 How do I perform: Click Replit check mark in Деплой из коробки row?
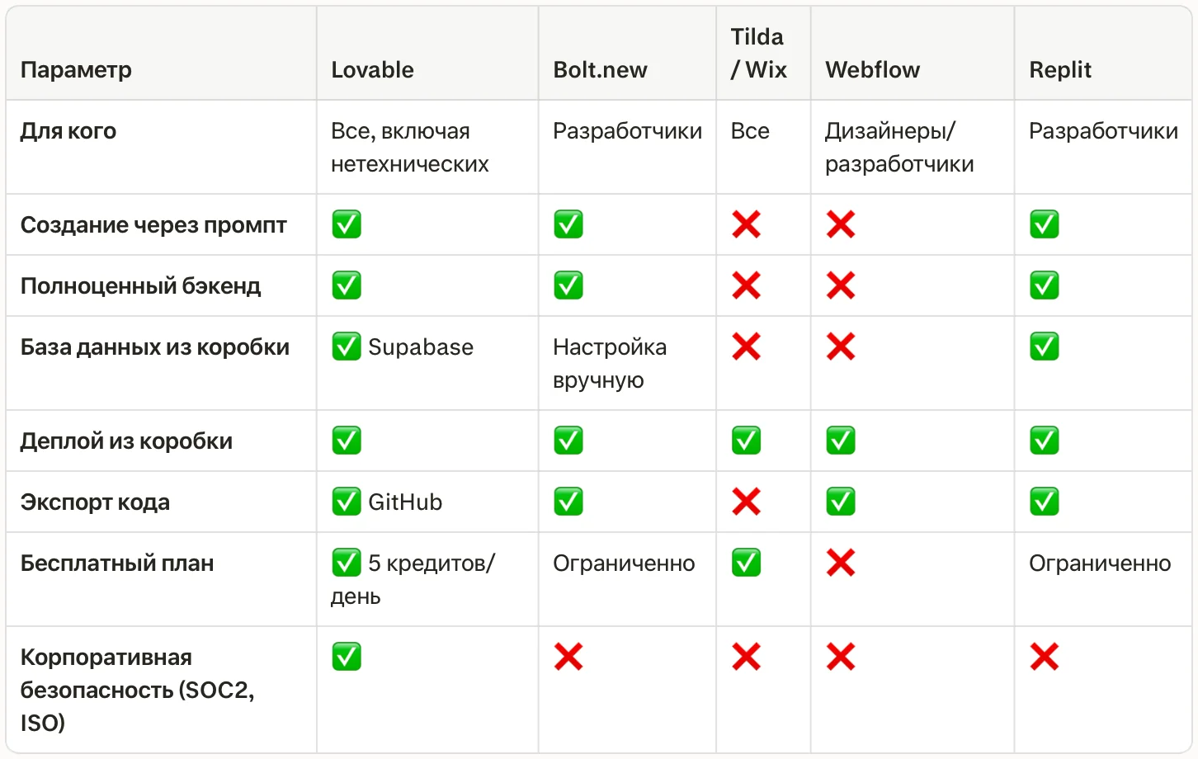pyautogui.click(x=1044, y=441)
